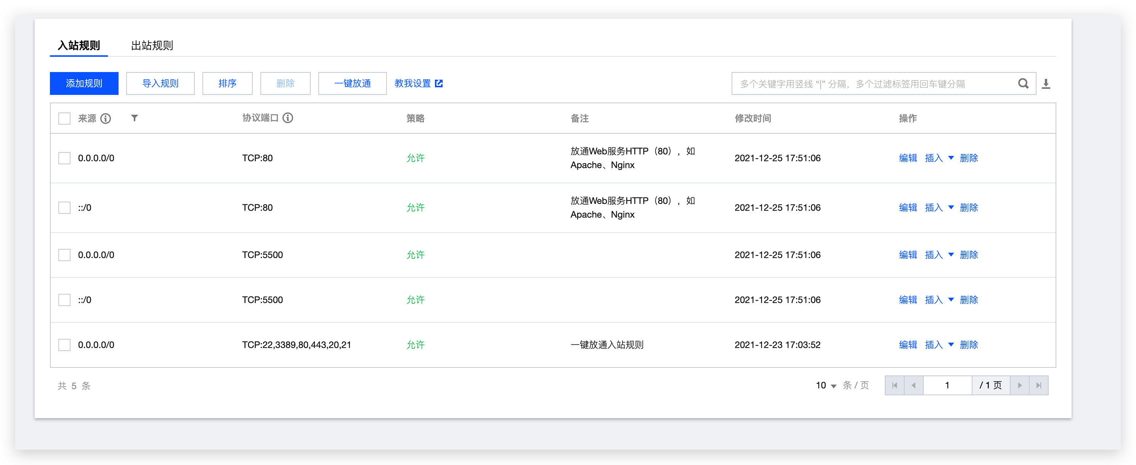Click the source column info icon
This screenshot has width=1136, height=465.
tap(105, 118)
